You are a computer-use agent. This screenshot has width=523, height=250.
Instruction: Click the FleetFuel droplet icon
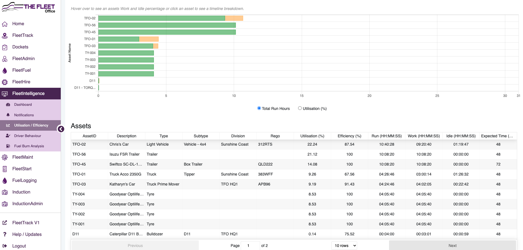(x=5, y=70)
